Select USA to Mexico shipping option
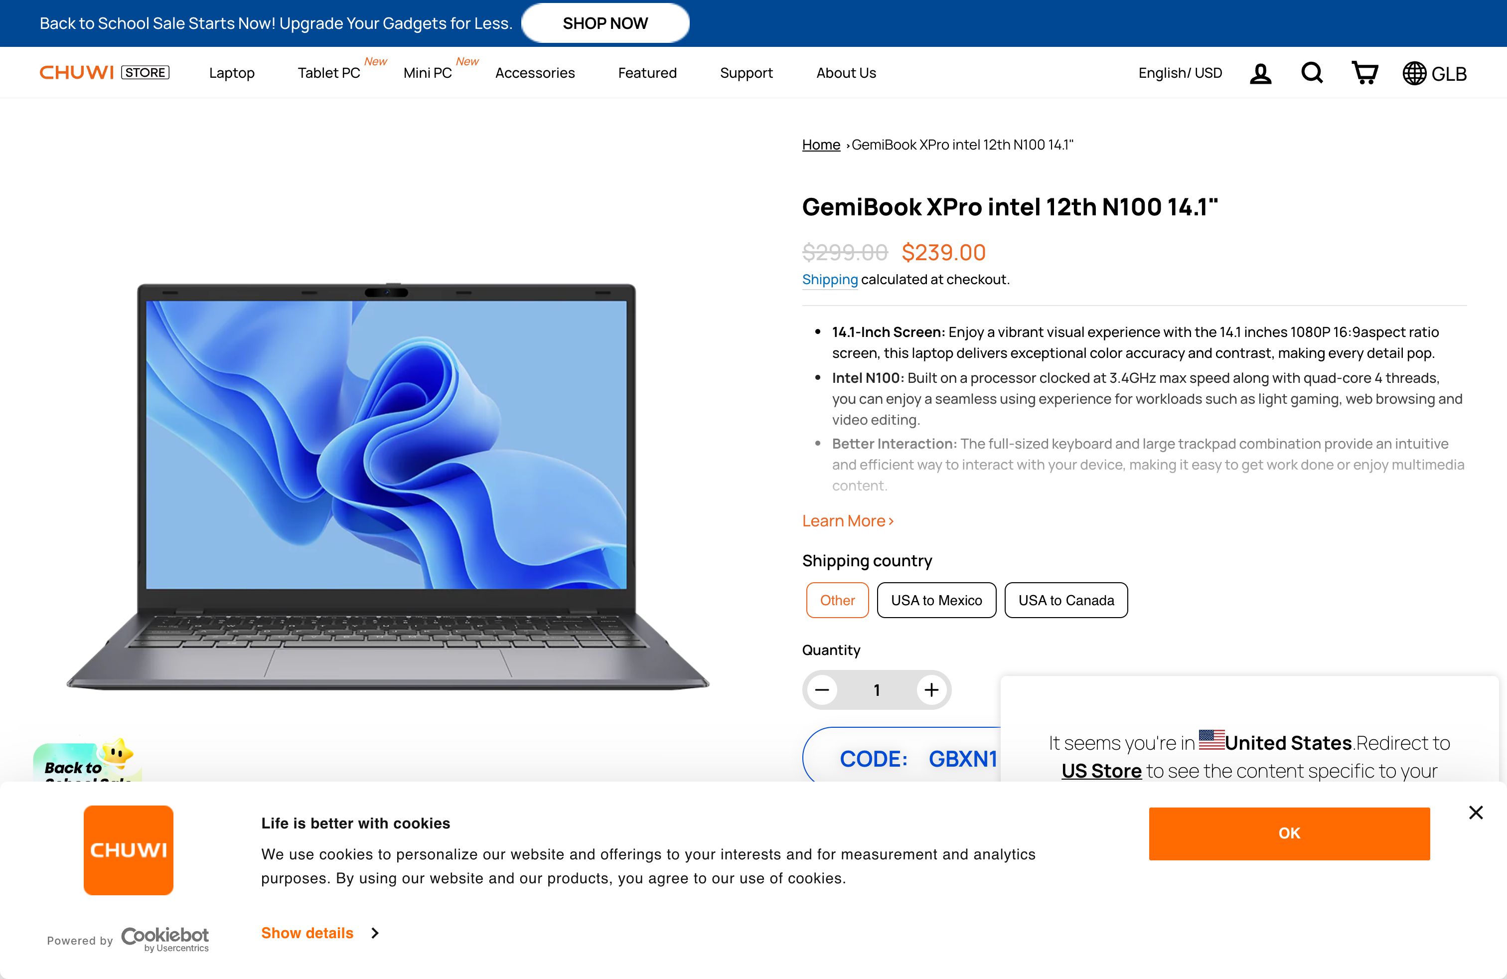This screenshot has width=1507, height=979. click(x=936, y=600)
